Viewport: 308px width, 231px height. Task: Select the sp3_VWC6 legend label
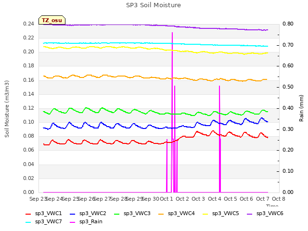(x=269, y=214)
